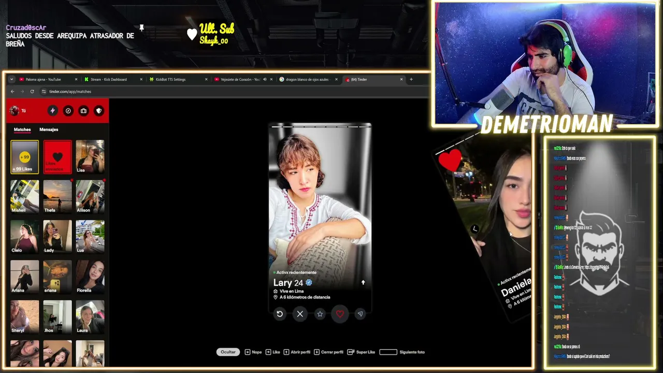Click the lightning bolt Boost icon in Tinder header
Screen dimensions: 663x373
(52, 110)
